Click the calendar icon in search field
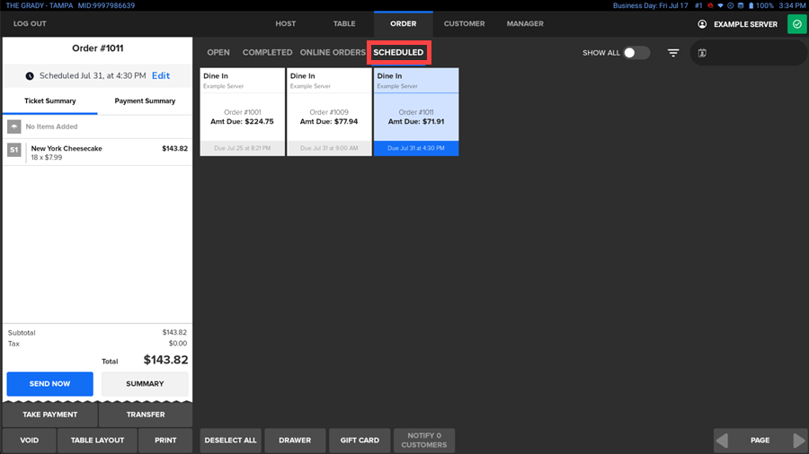Image resolution: width=809 pixels, height=454 pixels. tap(702, 53)
